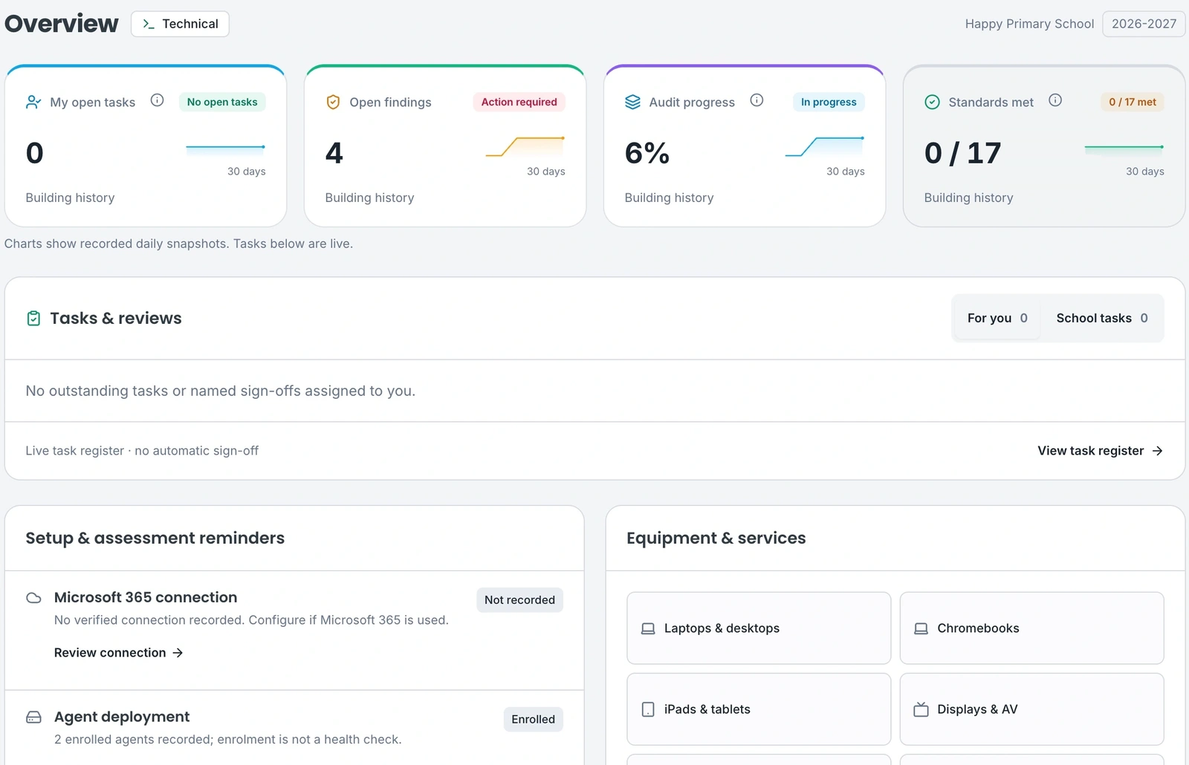This screenshot has width=1189, height=765.
Task: Click the TV icon in Displays & AV
Action: point(921,709)
